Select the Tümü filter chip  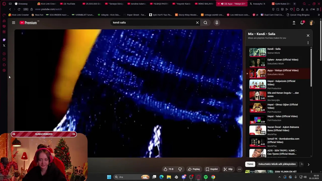coord(250,164)
